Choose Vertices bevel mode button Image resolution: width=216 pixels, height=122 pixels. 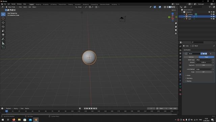pyautogui.click(x=191, y=57)
